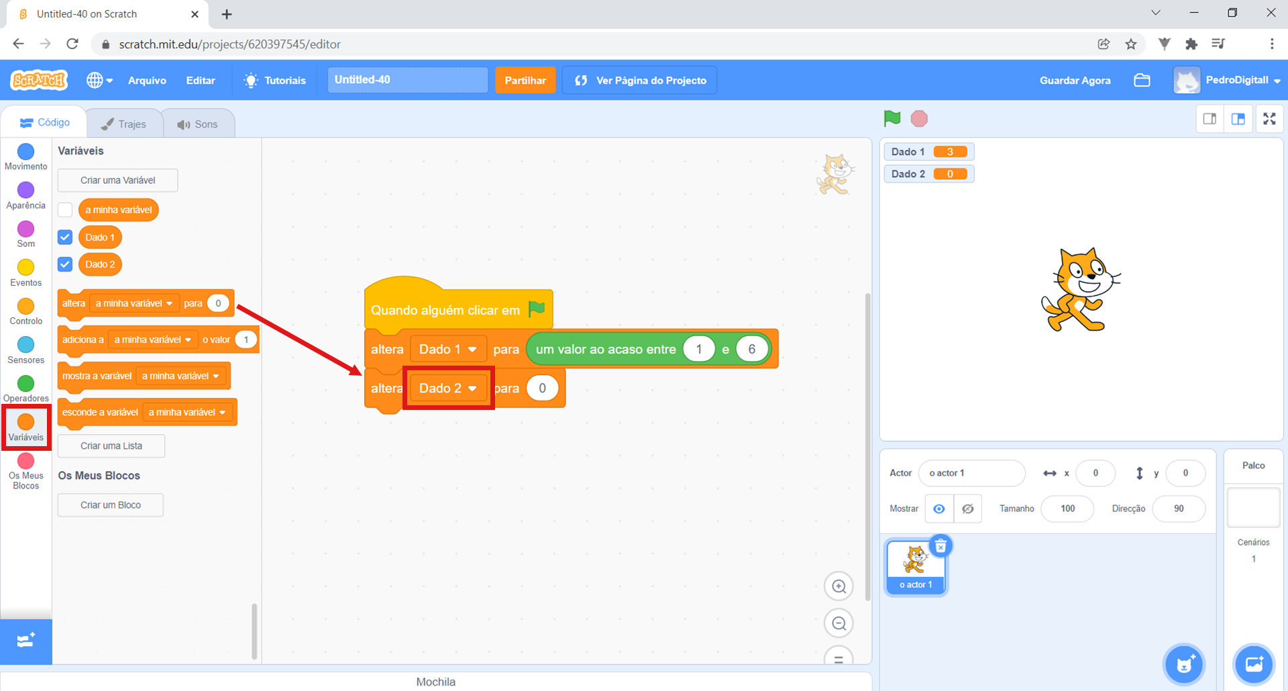The width and height of the screenshot is (1288, 691).
Task: Select the Variáveis block category
Action: 25,428
